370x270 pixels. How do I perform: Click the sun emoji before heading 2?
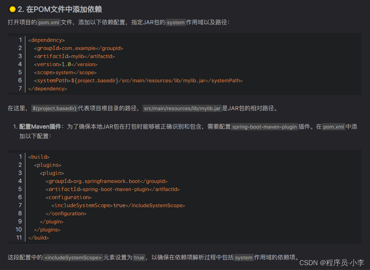pos(12,9)
